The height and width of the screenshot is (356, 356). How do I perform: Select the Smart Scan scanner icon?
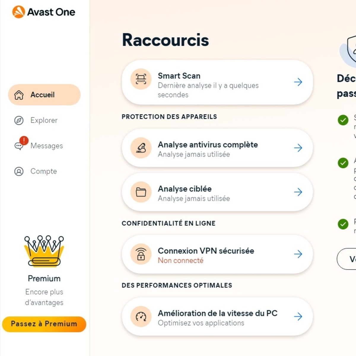click(141, 80)
